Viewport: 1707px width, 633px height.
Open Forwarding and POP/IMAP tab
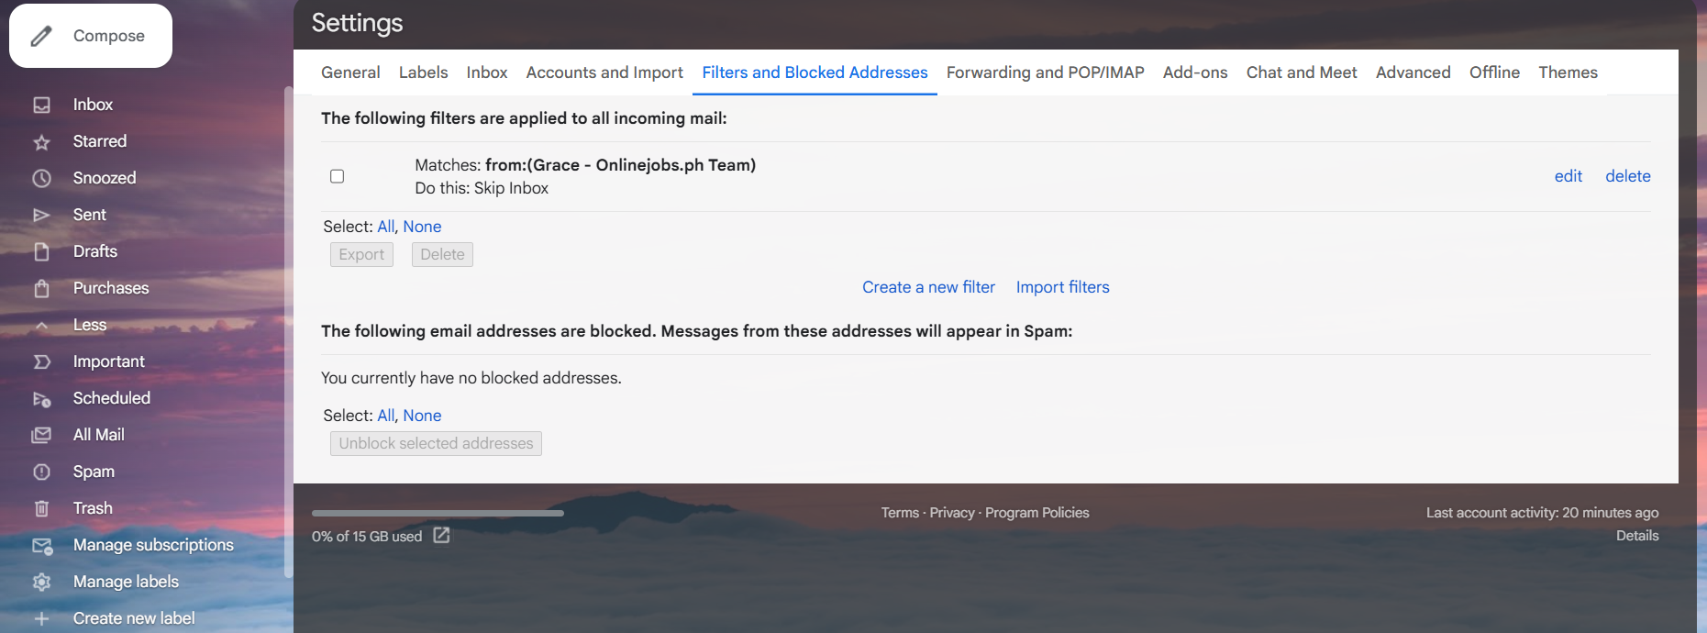click(x=1046, y=72)
